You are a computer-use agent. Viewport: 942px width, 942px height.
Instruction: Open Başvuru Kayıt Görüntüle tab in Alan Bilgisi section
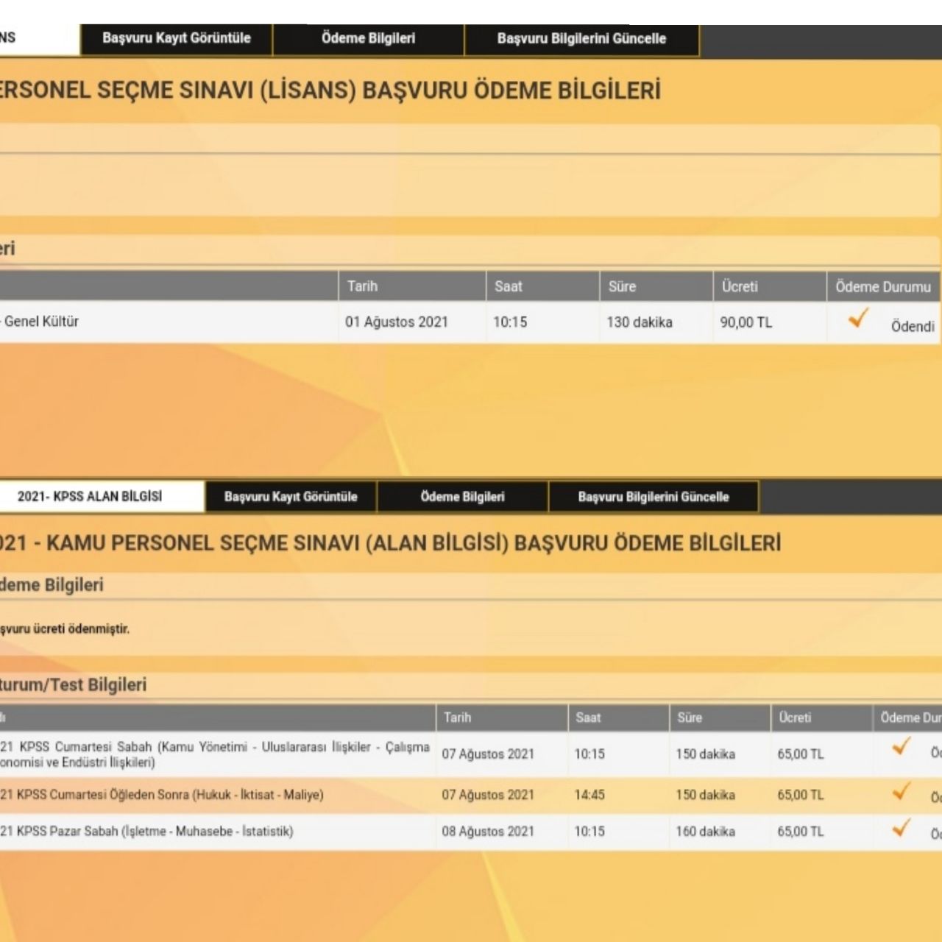click(291, 497)
